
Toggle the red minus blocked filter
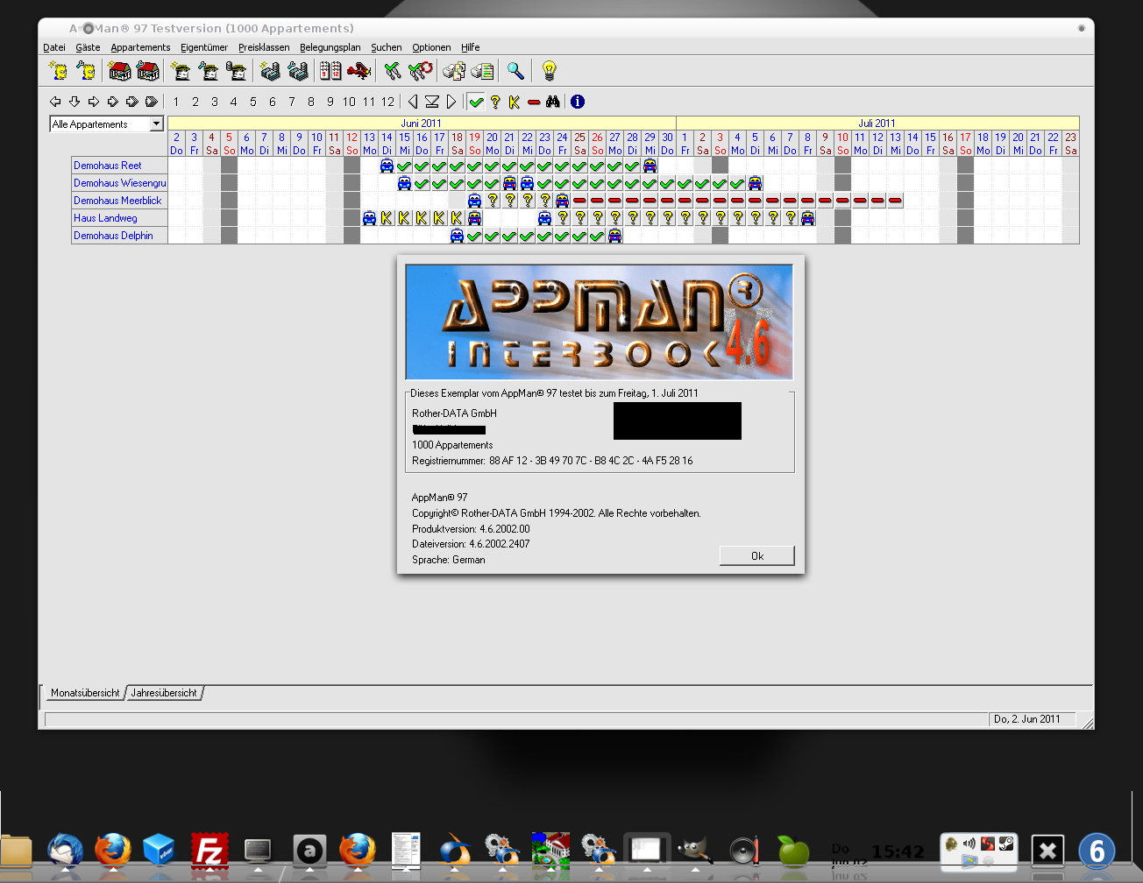tap(534, 102)
